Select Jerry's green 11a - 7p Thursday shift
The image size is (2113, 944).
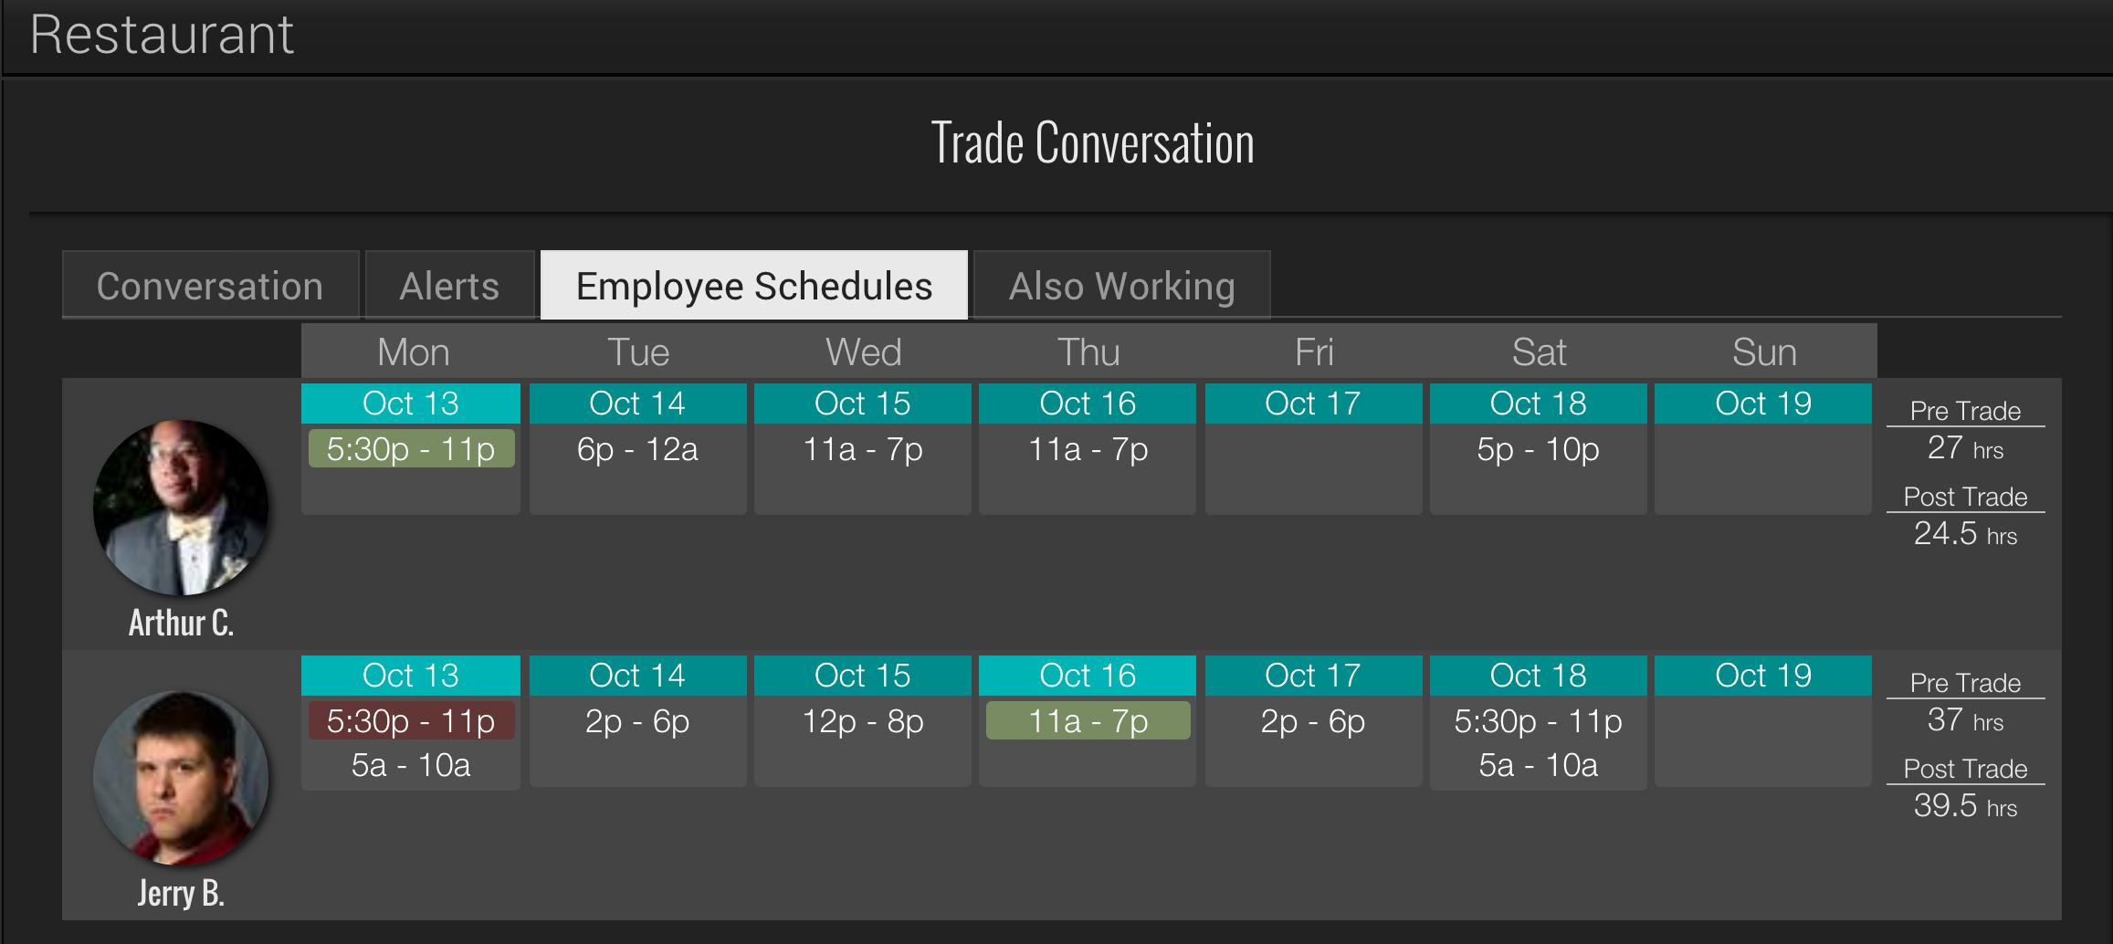[1088, 721]
